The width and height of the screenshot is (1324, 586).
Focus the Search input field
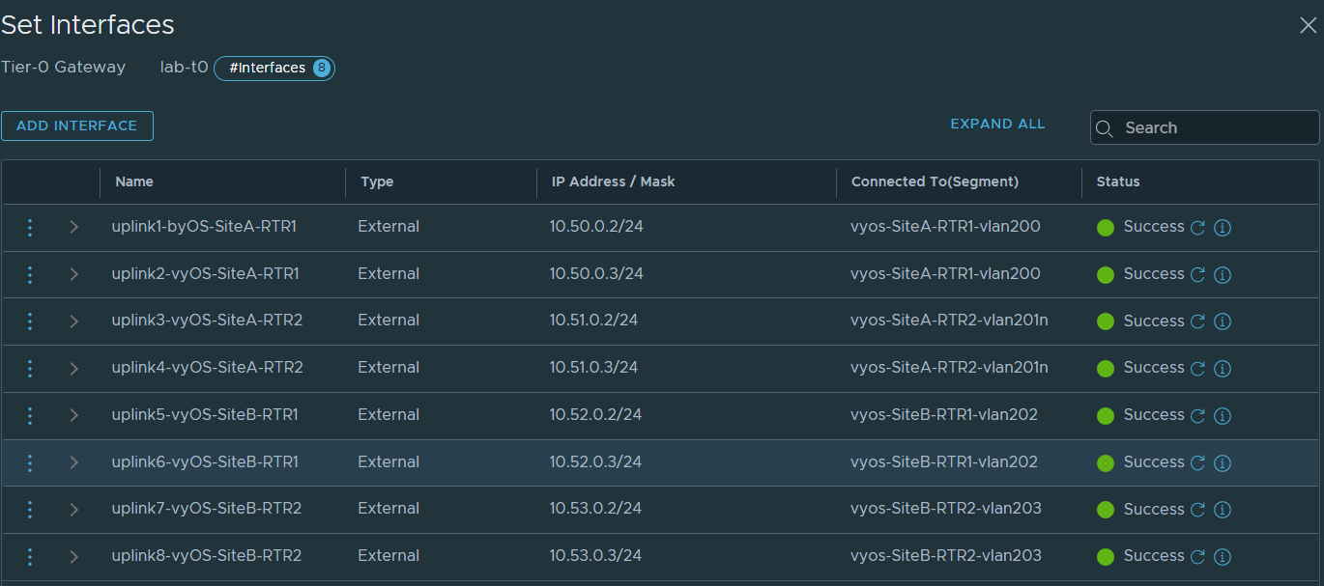(1205, 127)
